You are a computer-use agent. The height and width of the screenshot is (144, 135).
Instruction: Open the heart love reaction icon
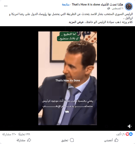click(x=127, y=134)
